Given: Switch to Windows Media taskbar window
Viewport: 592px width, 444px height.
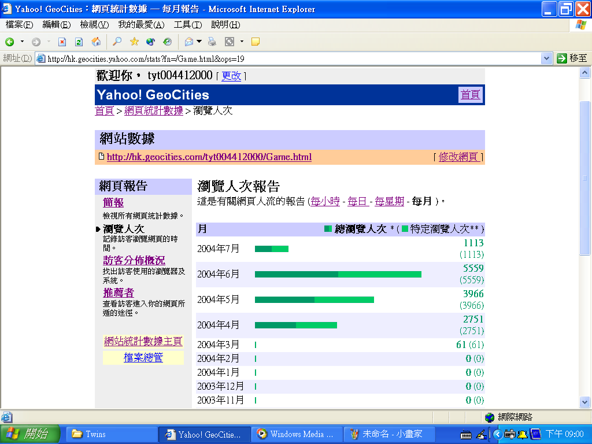Looking at the screenshot, I should coord(297,434).
